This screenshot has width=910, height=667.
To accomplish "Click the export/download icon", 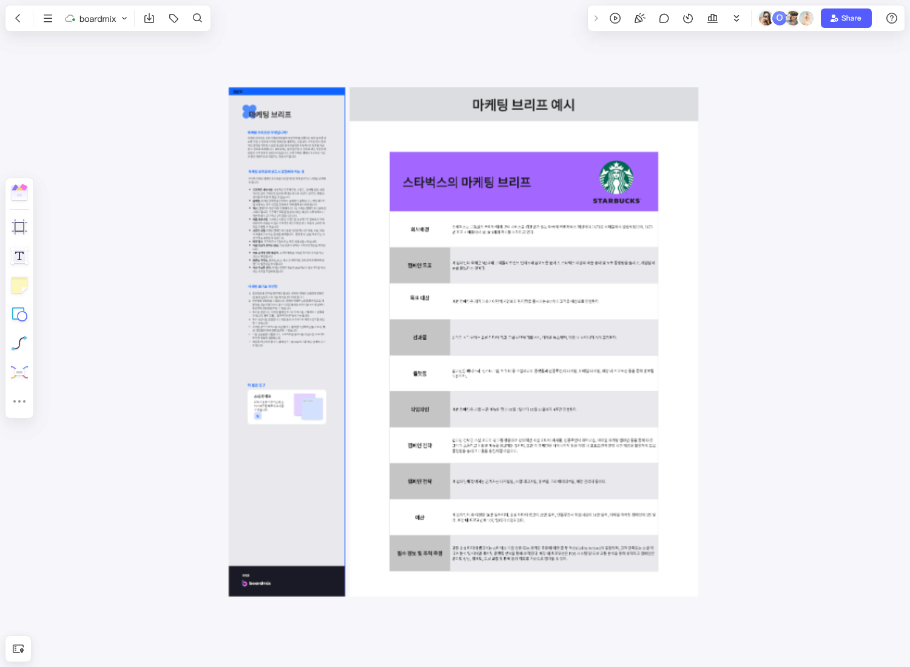I will [149, 18].
